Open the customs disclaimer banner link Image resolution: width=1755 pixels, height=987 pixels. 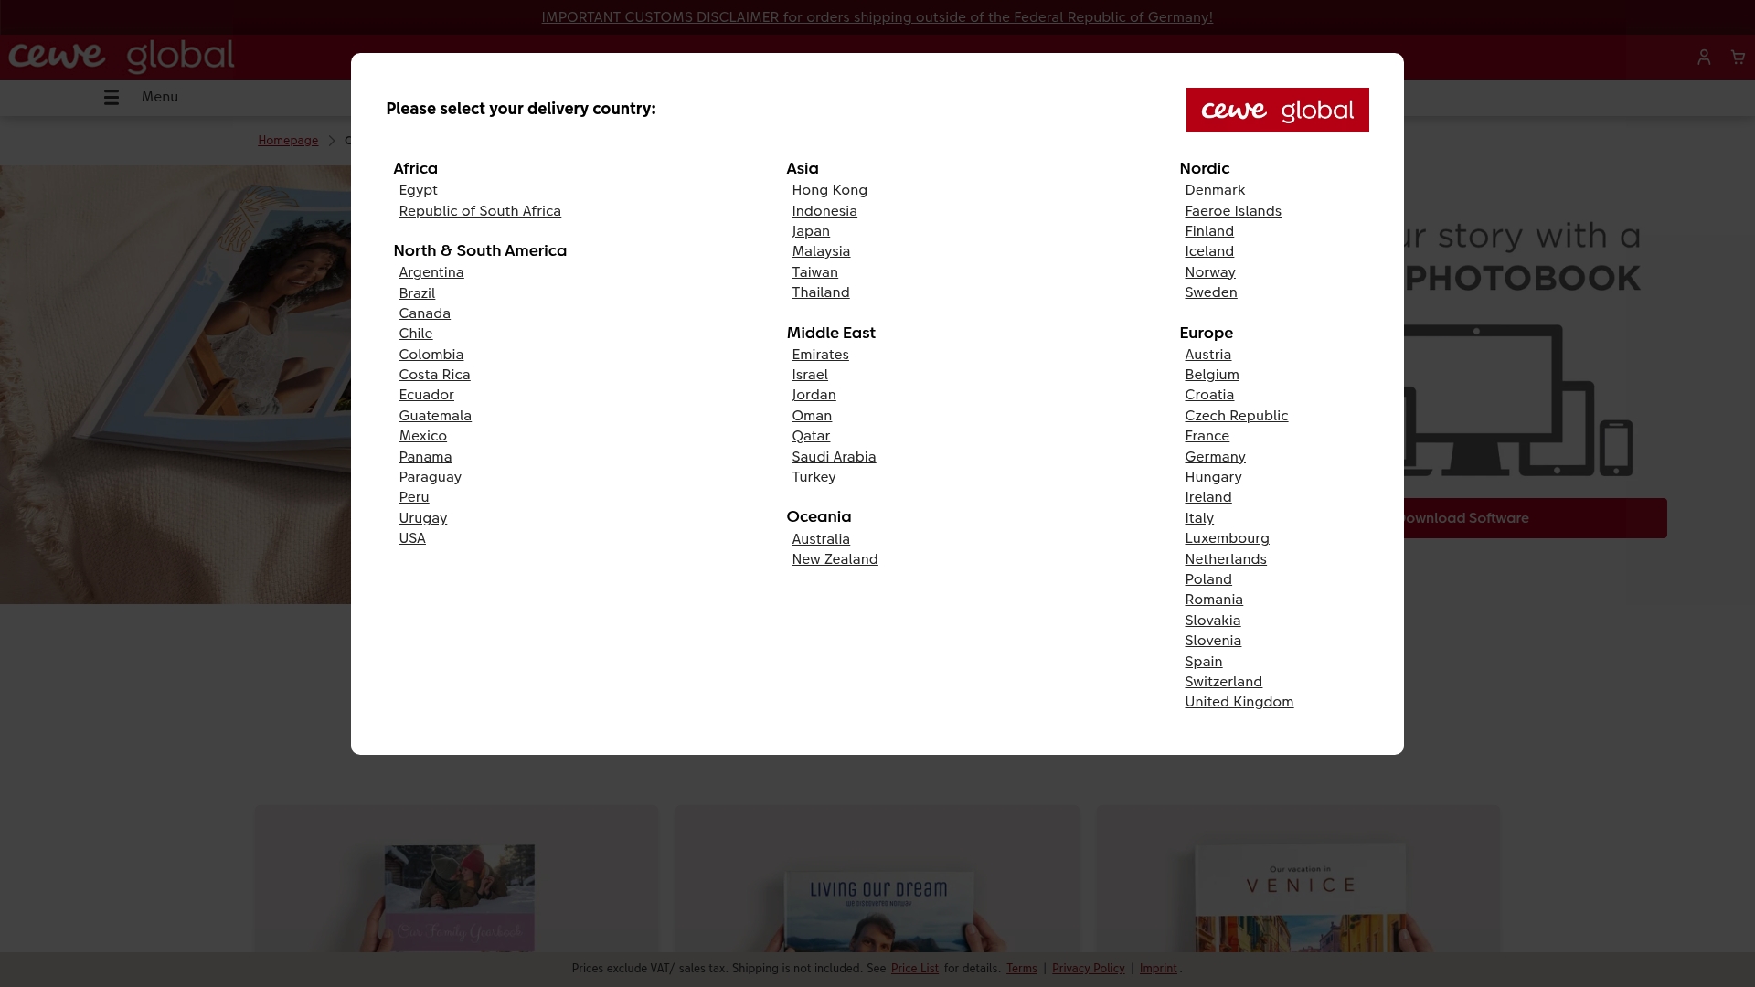click(x=877, y=16)
